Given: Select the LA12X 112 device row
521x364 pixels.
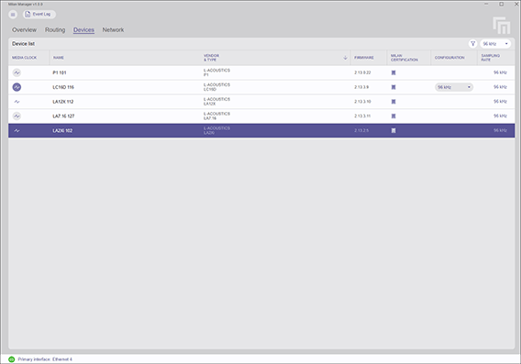Looking at the screenshot, I should pyautogui.click(x=261, y=102).
